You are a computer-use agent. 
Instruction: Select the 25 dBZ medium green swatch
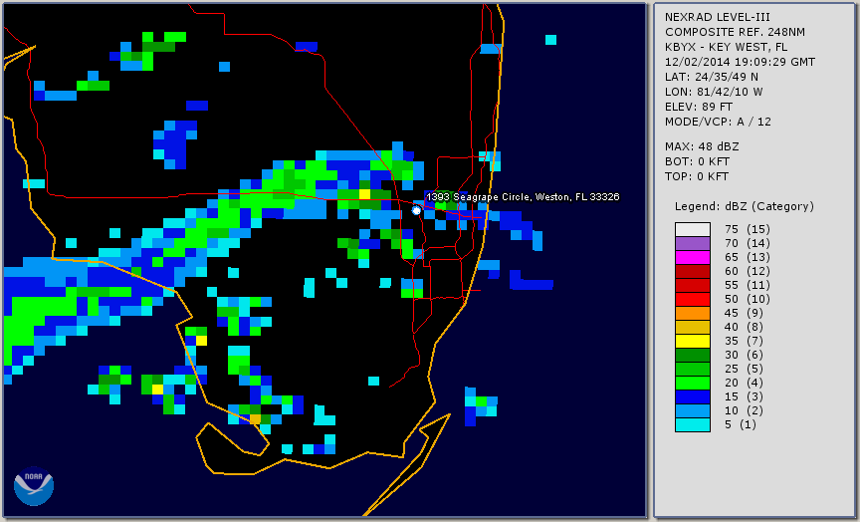point(693,370)
